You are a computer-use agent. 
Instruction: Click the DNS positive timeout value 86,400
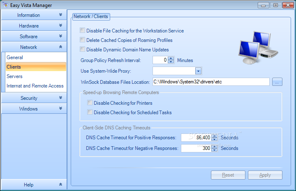coord(203,138)
